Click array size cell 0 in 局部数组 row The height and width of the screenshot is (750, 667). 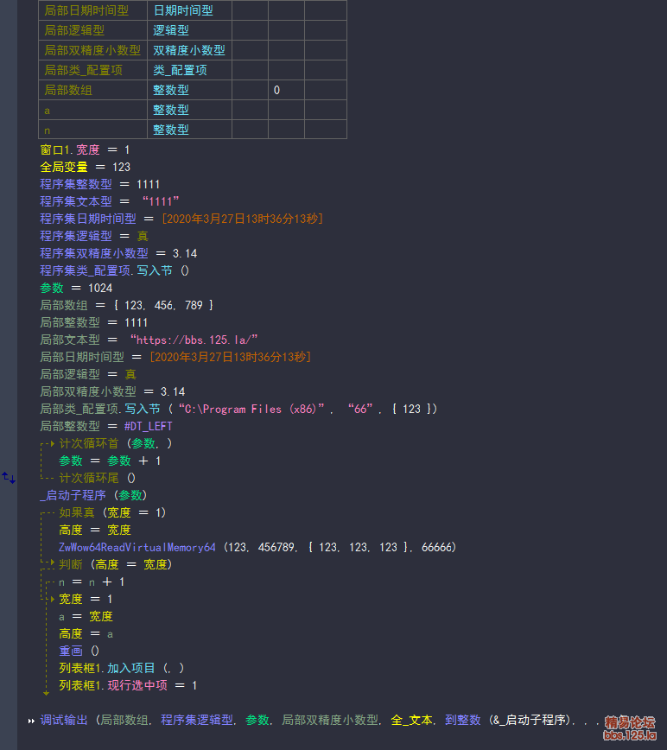click(x=286, y=90)
